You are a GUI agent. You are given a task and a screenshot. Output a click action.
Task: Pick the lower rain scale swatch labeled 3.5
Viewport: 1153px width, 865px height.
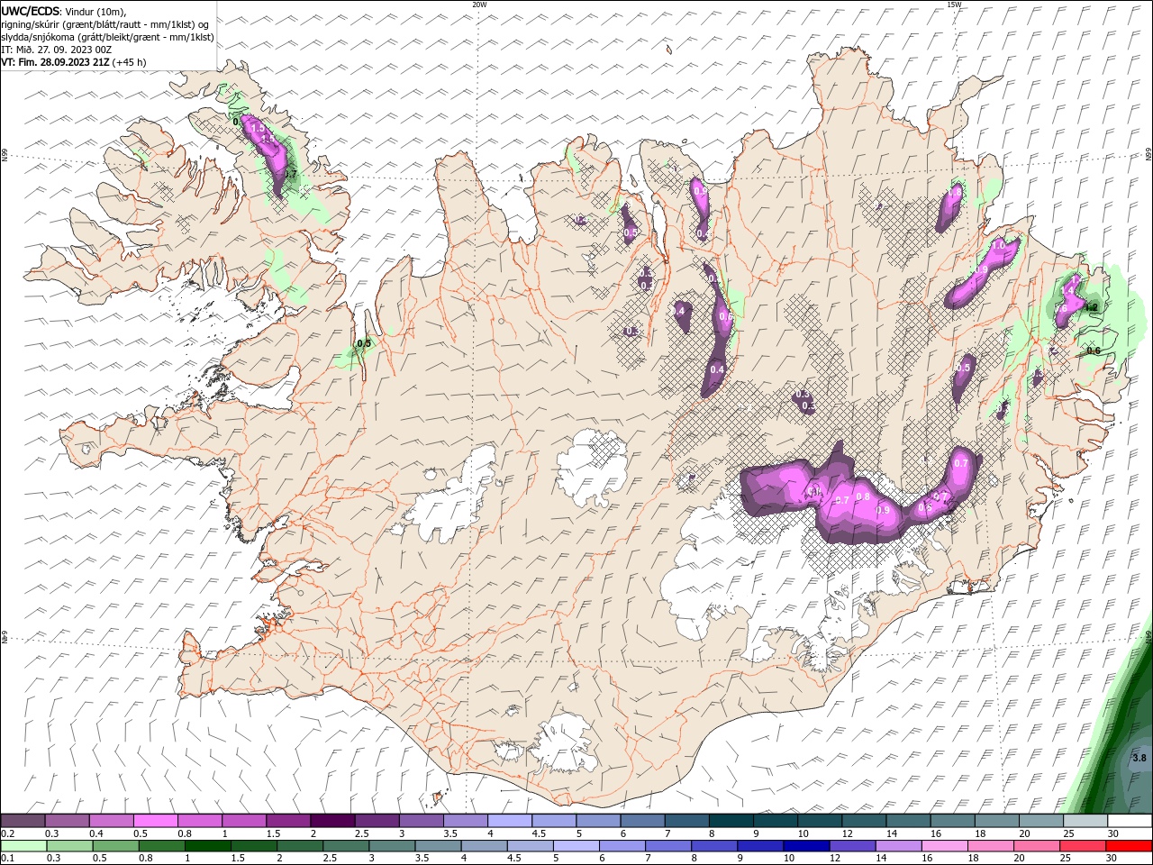click(438, 846)
